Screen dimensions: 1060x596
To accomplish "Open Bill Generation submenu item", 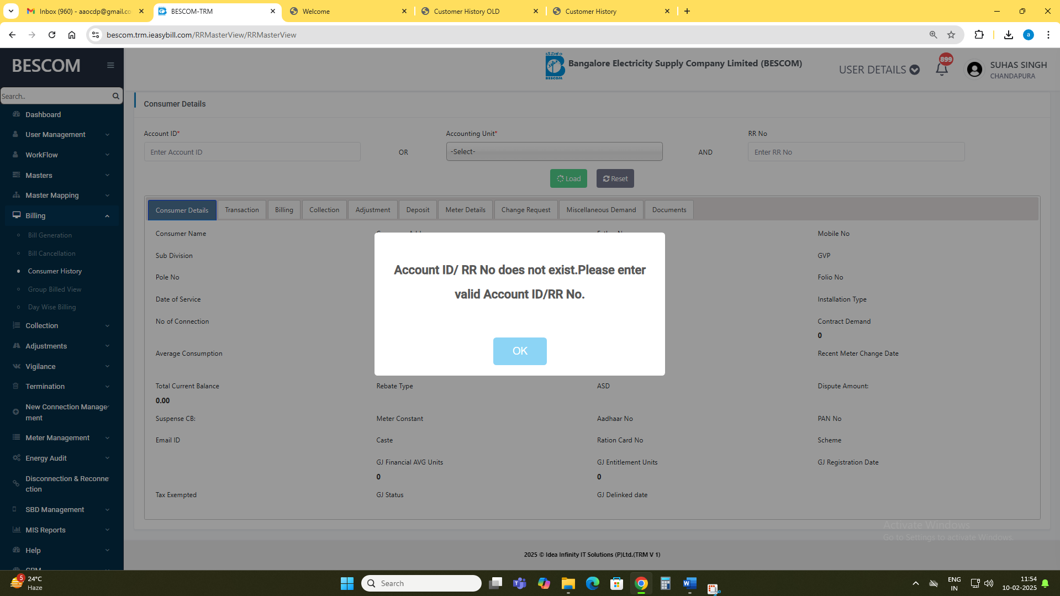I will click(x=50, y=235).
